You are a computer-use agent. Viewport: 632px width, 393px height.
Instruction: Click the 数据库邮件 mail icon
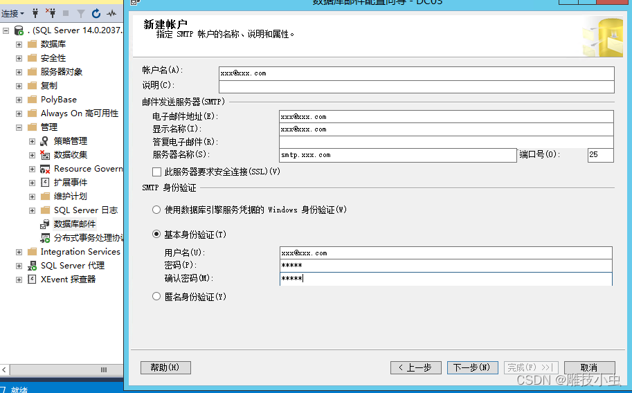tap(45, 224)
